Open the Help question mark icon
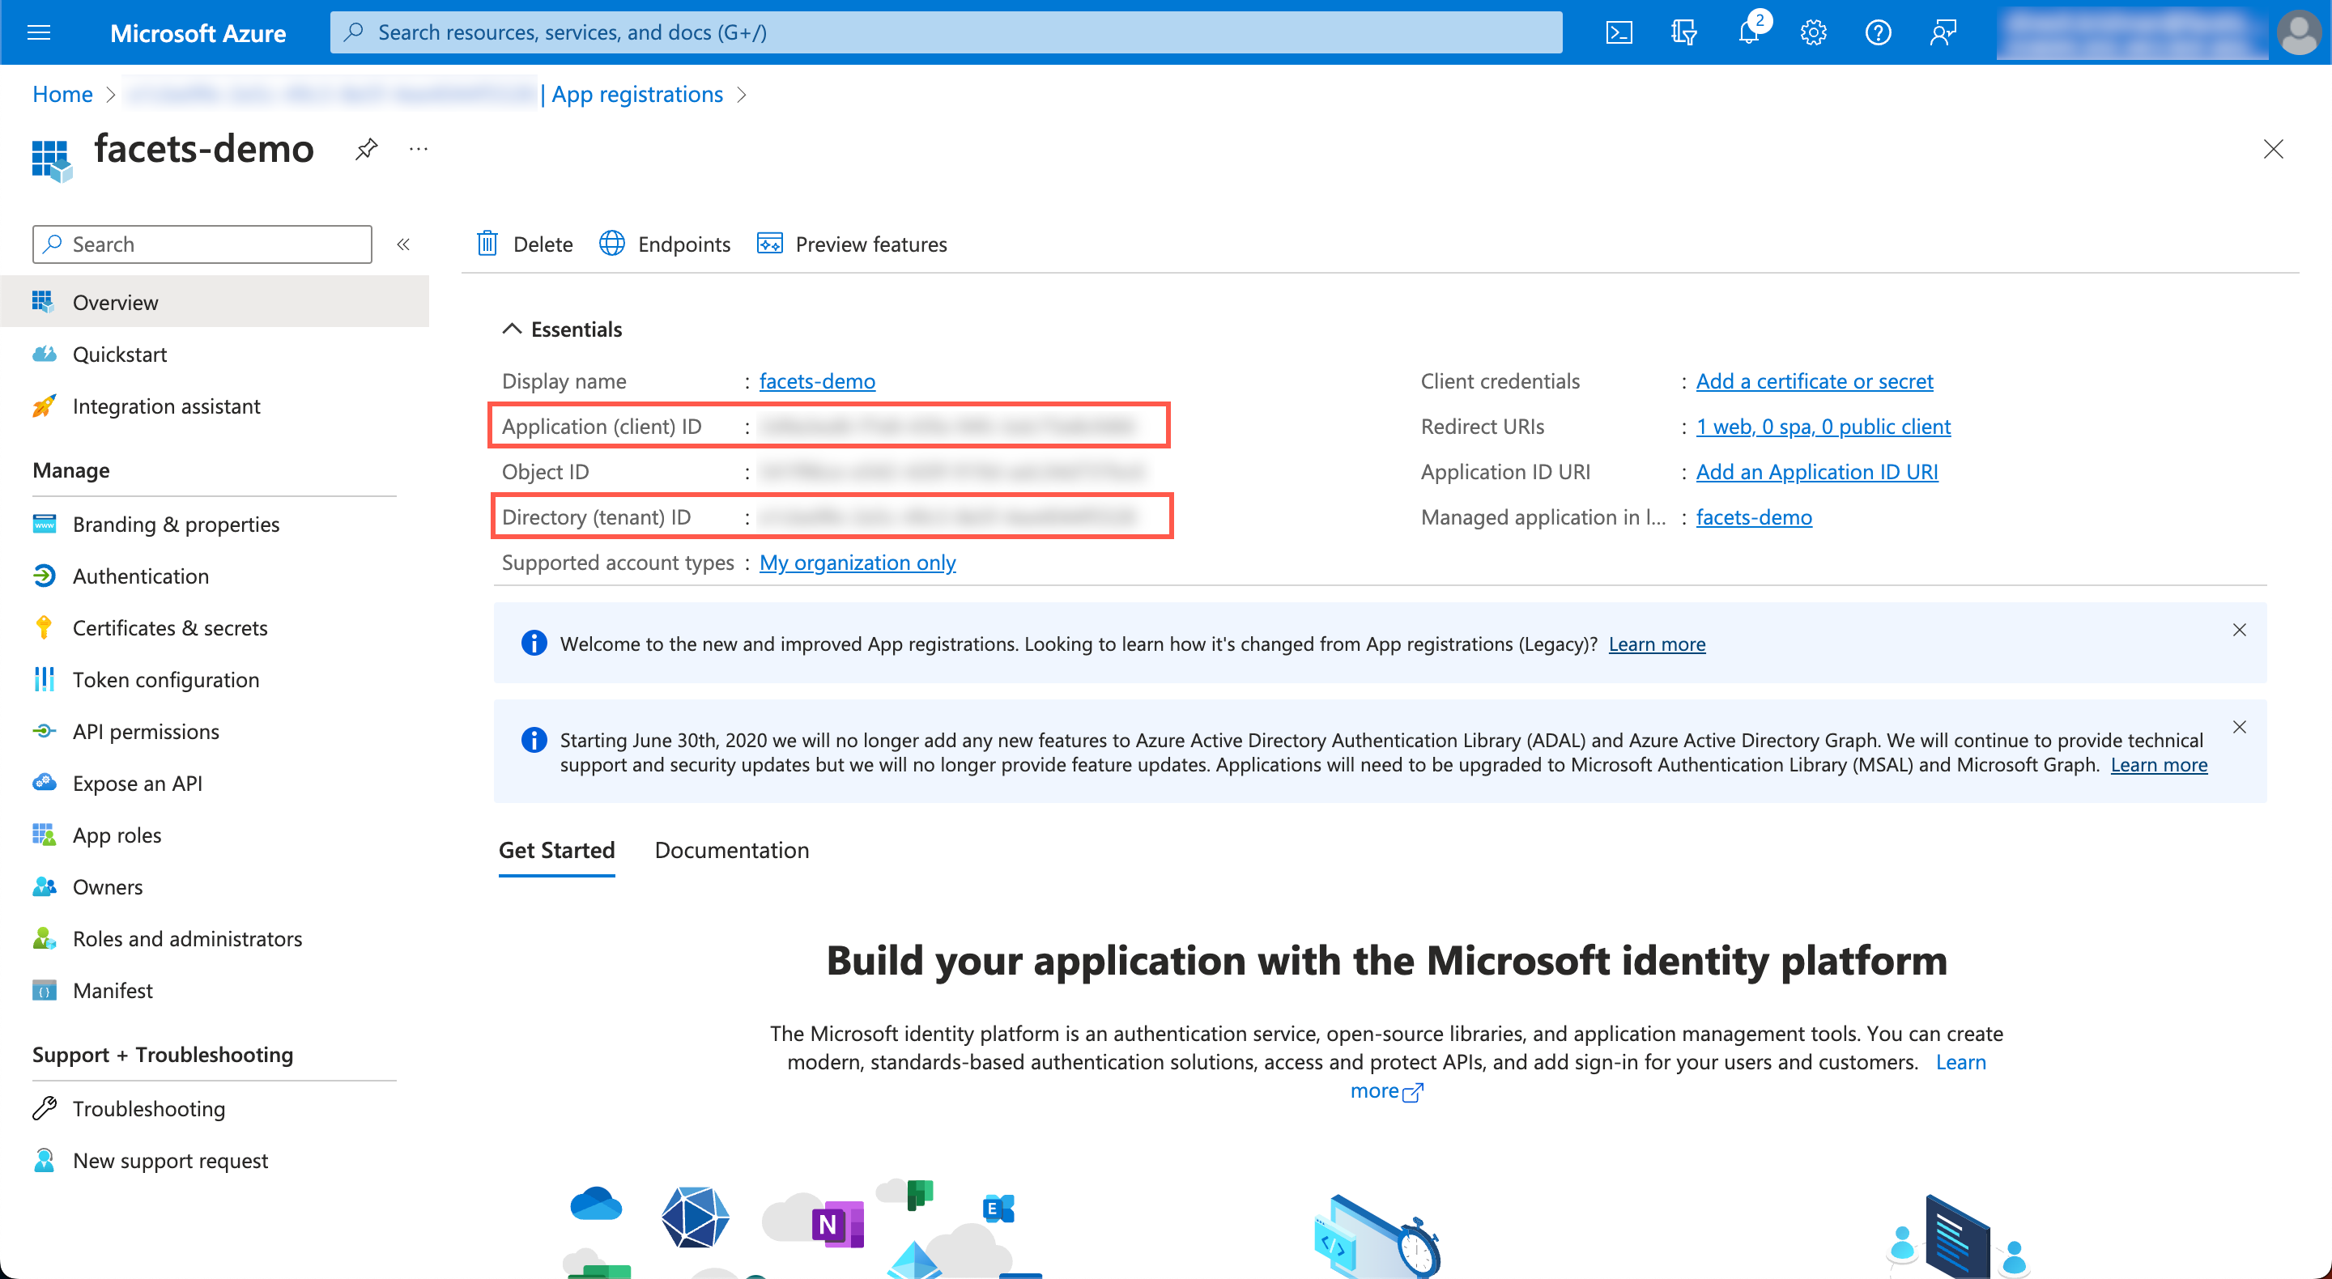Viewport: 2332px width, 1279px height. [x=1879, y=32]
